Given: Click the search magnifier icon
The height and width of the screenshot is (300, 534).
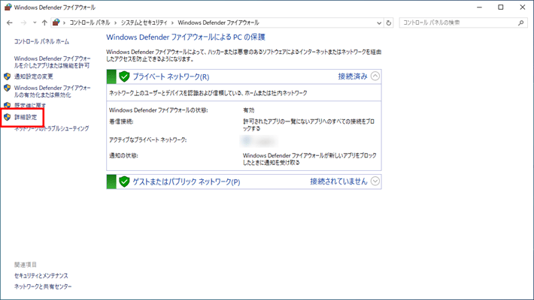Looking at the screenshot, I should 520,22.
